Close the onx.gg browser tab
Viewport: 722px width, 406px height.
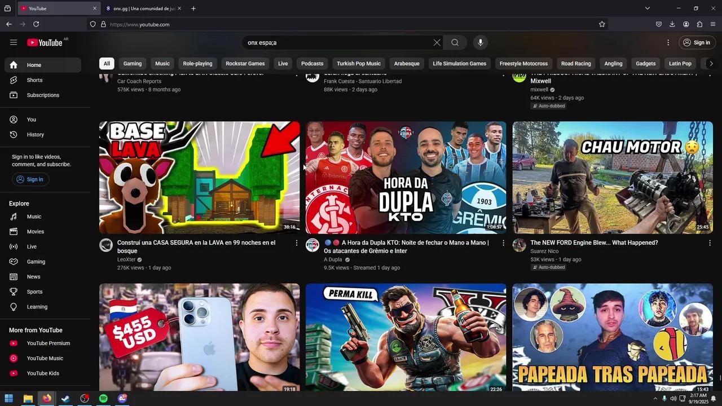pos(179,8)
